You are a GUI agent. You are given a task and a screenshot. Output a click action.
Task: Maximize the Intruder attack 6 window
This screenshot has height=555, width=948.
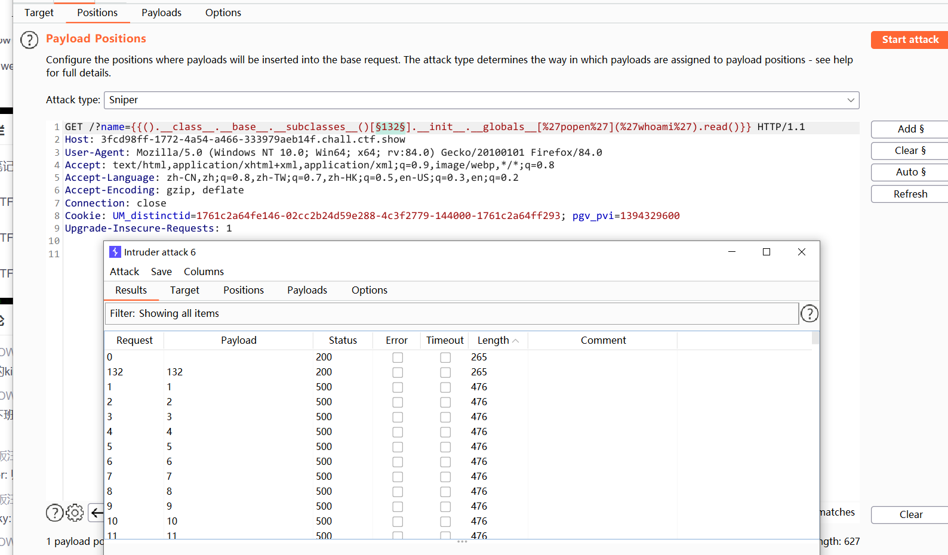coord(767,252)
